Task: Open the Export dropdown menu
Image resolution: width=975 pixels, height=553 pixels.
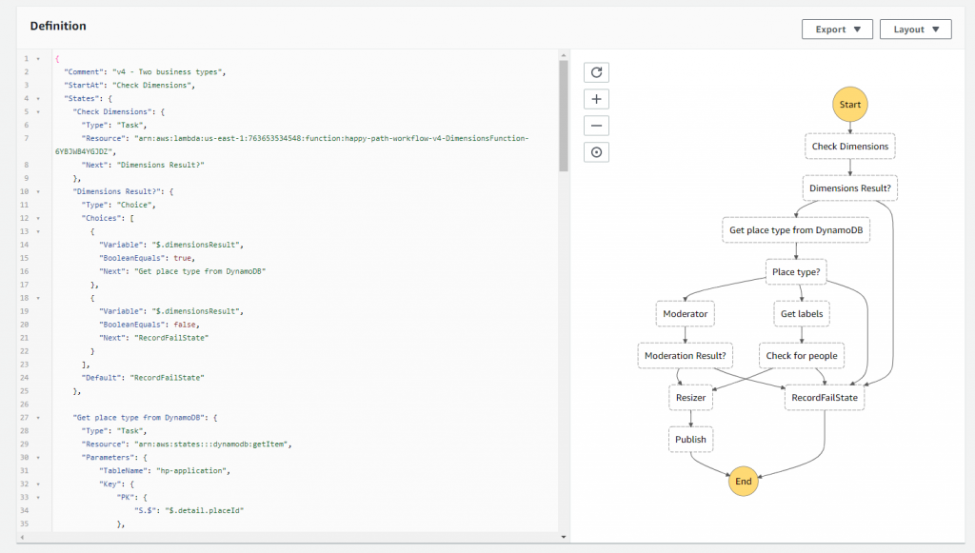Action: pos(837,29)
